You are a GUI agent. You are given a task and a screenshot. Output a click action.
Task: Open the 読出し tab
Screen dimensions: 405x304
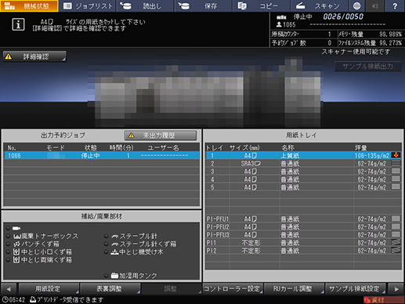tap(146, 5)
